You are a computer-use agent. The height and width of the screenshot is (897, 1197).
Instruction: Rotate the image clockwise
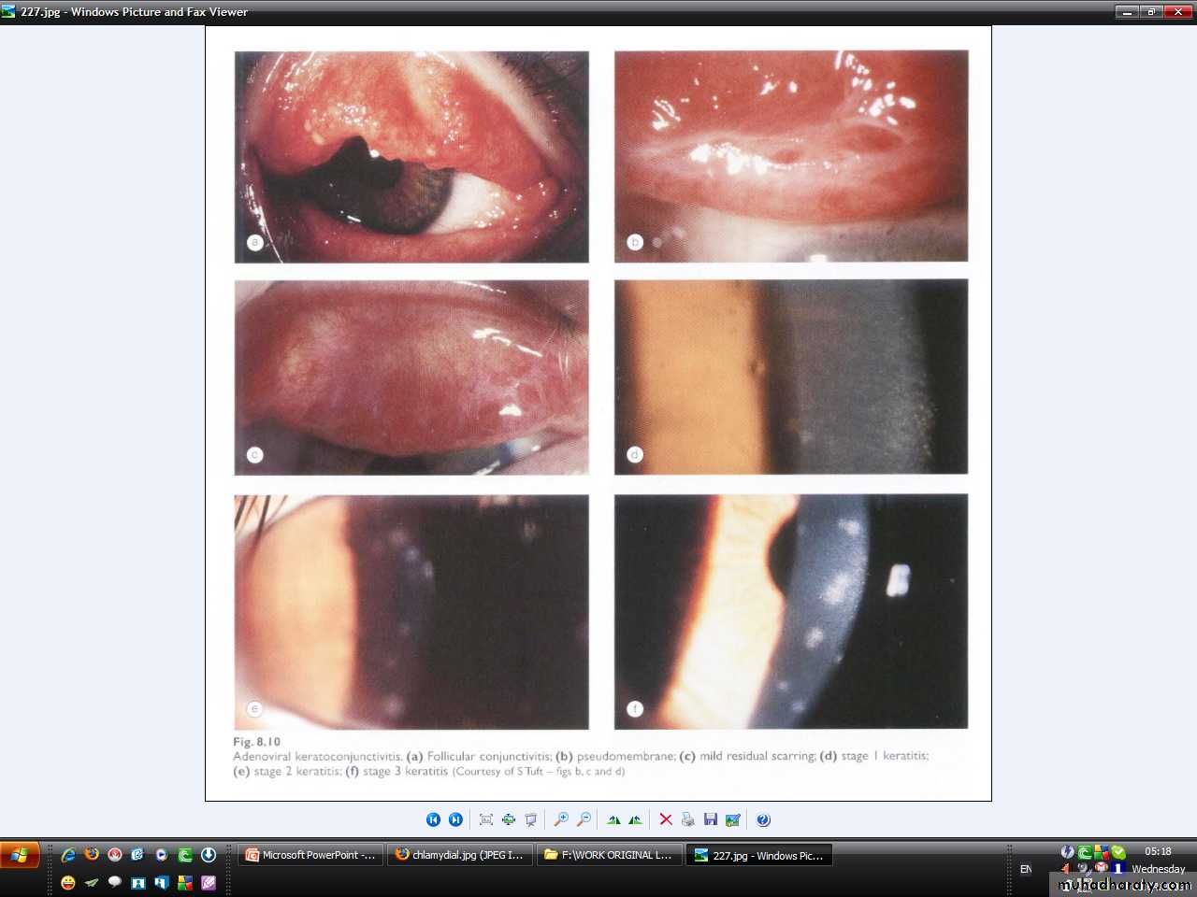(x=613, y=819)
